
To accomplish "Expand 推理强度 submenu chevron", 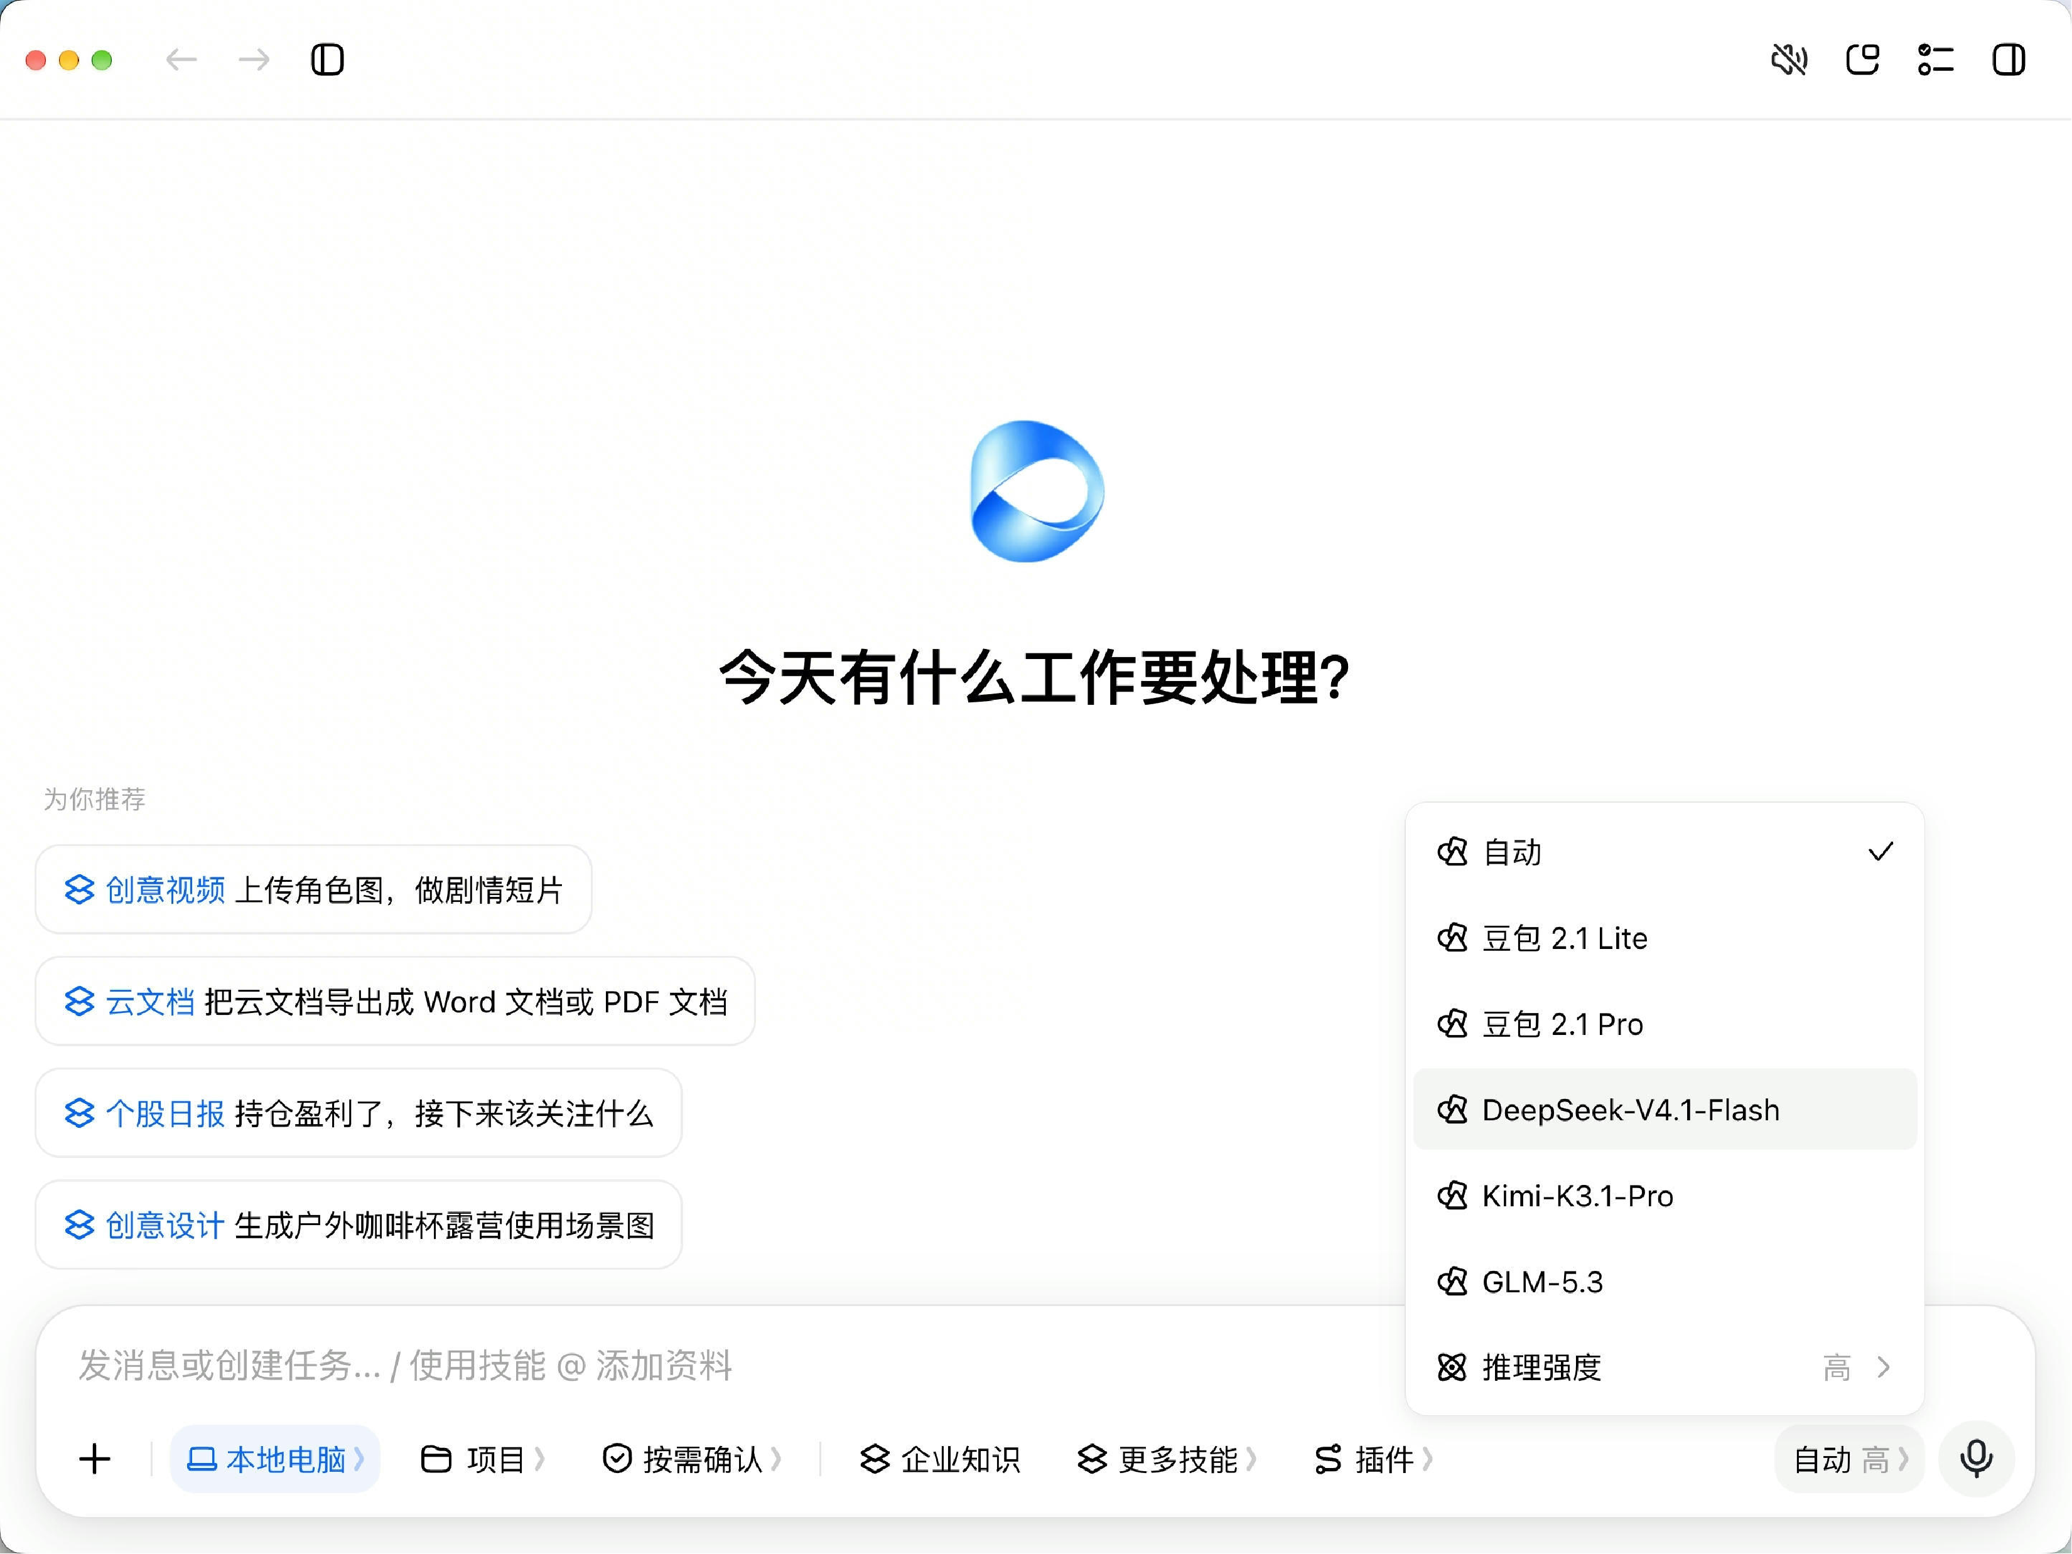I will tap(1884, 1368).
